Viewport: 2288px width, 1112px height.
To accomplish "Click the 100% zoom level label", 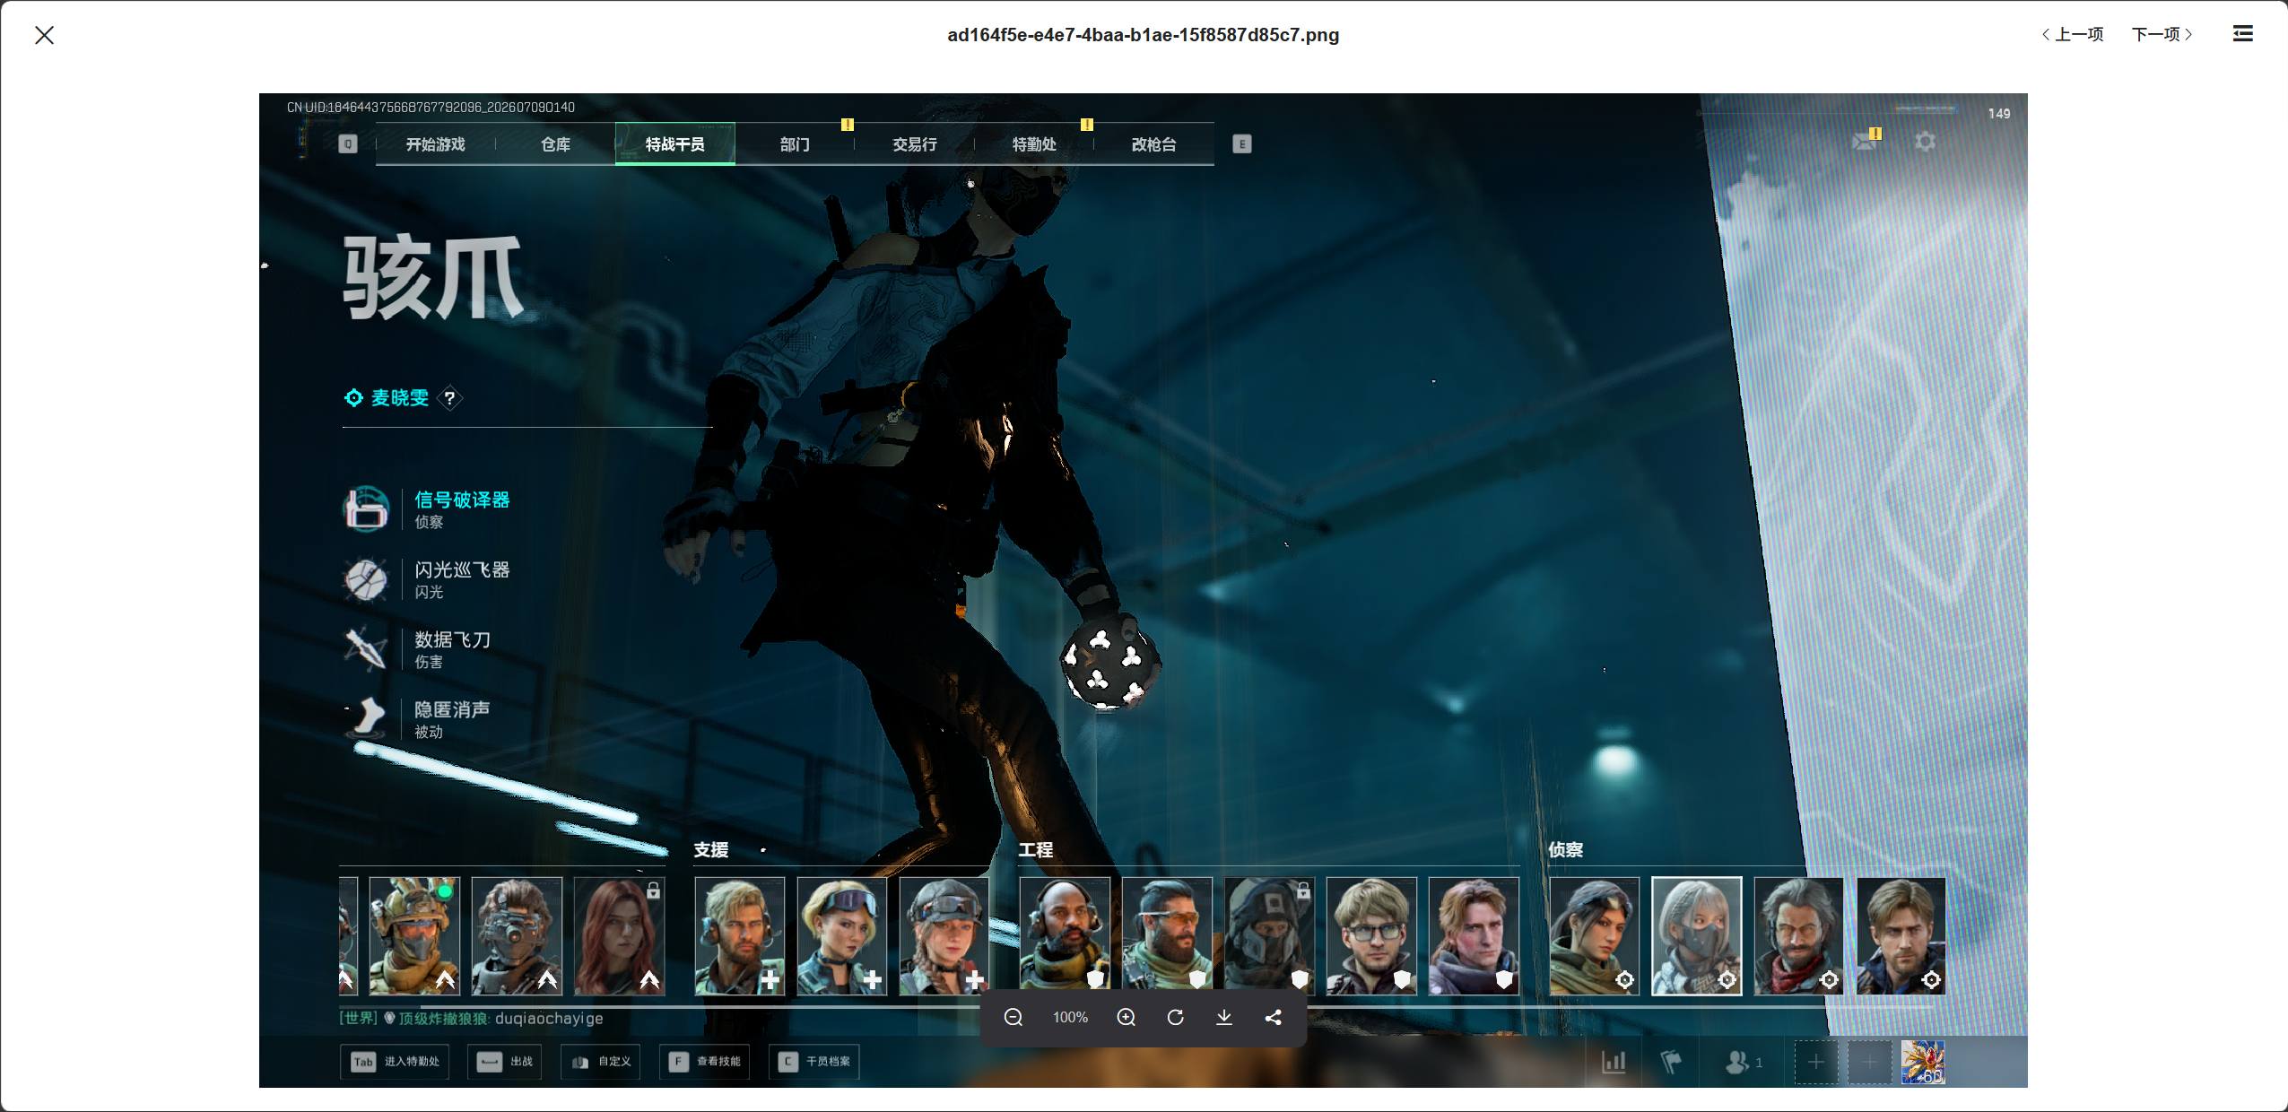I will [x=1070, y=1017].
